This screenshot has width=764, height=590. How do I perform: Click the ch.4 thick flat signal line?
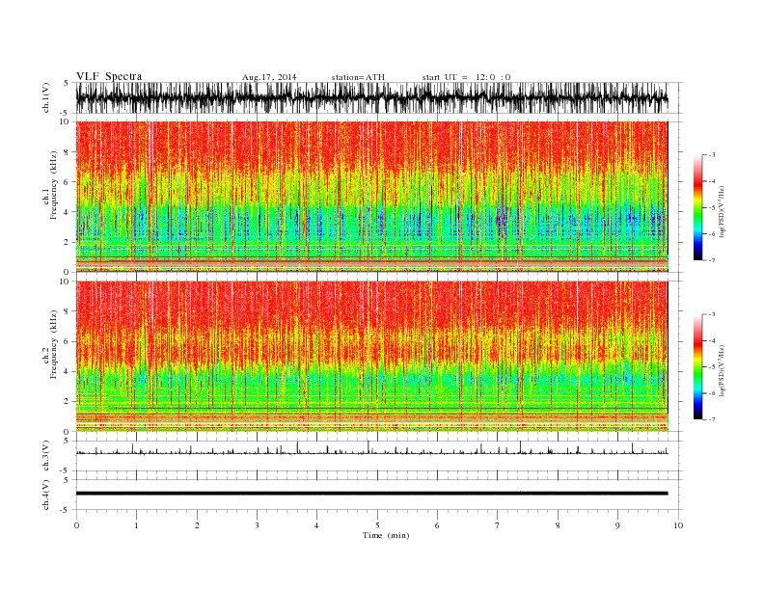coord(371,494)
